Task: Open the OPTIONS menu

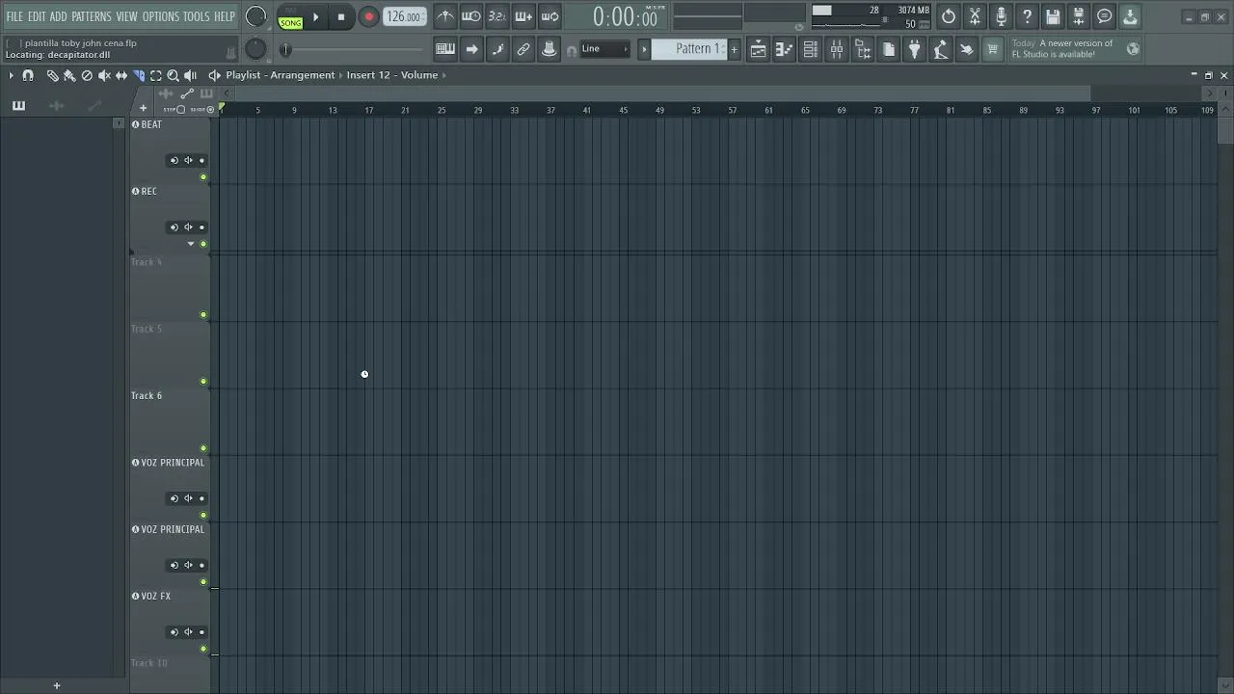Action: (x=161, y=16)
